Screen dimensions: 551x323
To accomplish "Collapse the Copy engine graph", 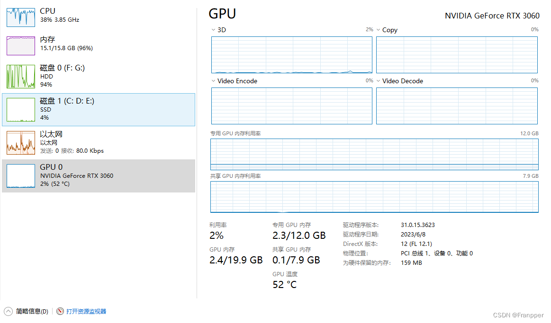I will click(x=378, y=29).
